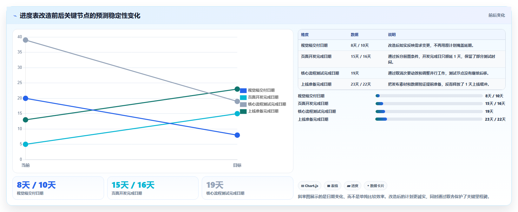This screenshot has height=212, width=518.
Task: Click the 40 tick on the y-axis
Action: (20, 37)
